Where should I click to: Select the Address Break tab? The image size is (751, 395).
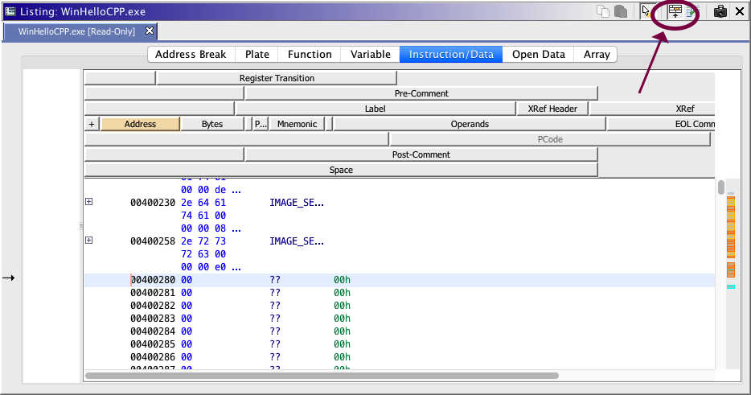pos(191,55)
